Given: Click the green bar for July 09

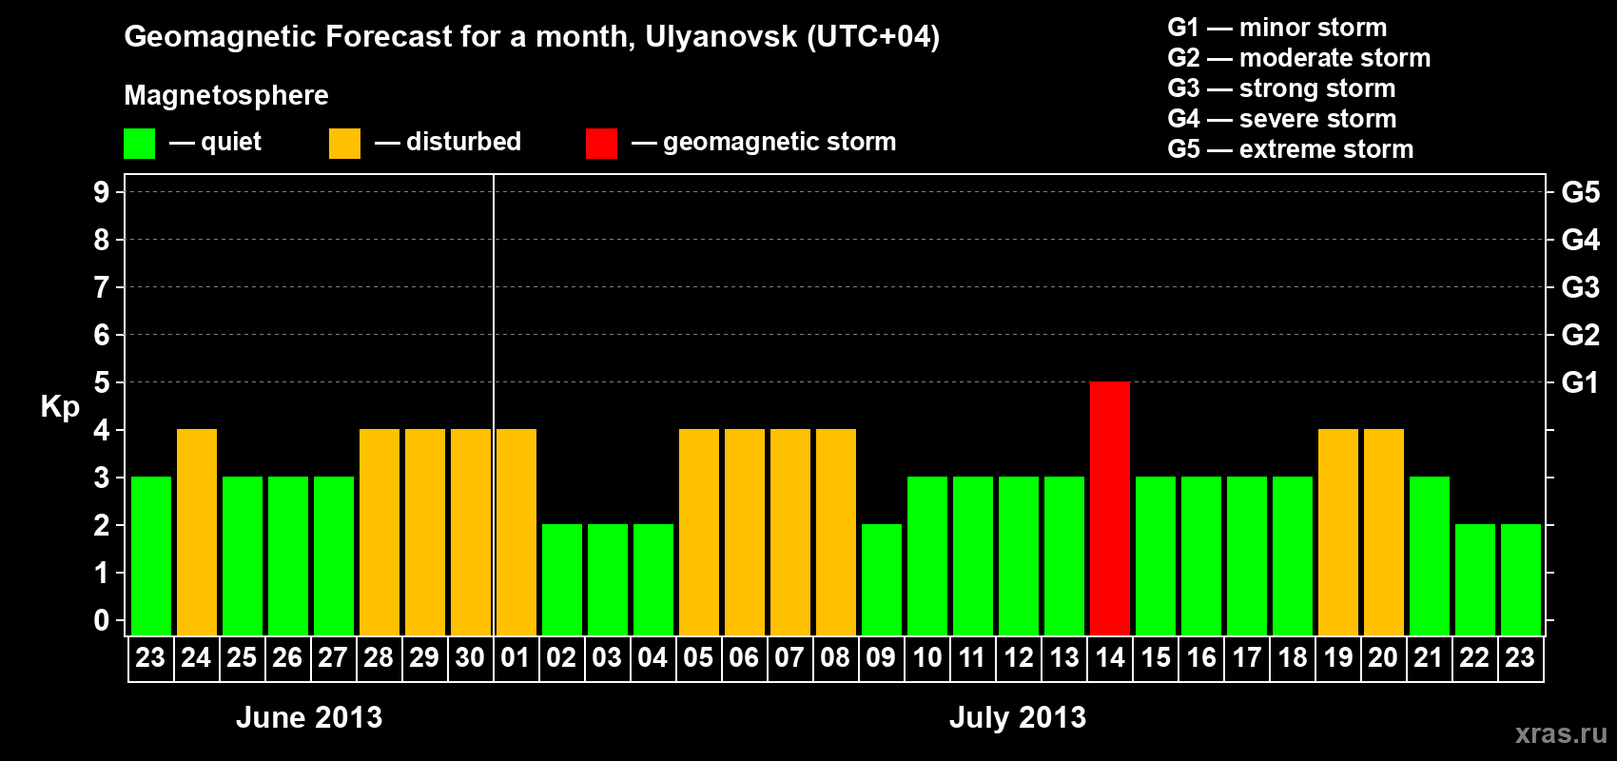Looking at the screenshot, I should click(x=882, y=579).
